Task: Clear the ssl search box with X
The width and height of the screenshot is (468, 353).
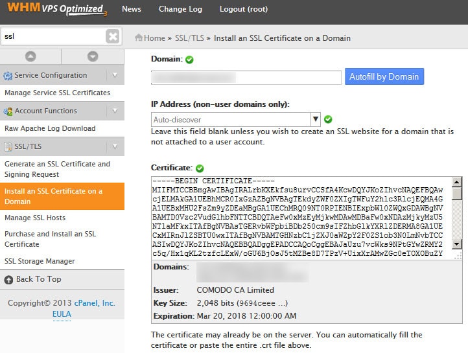Action: (113, 37)
